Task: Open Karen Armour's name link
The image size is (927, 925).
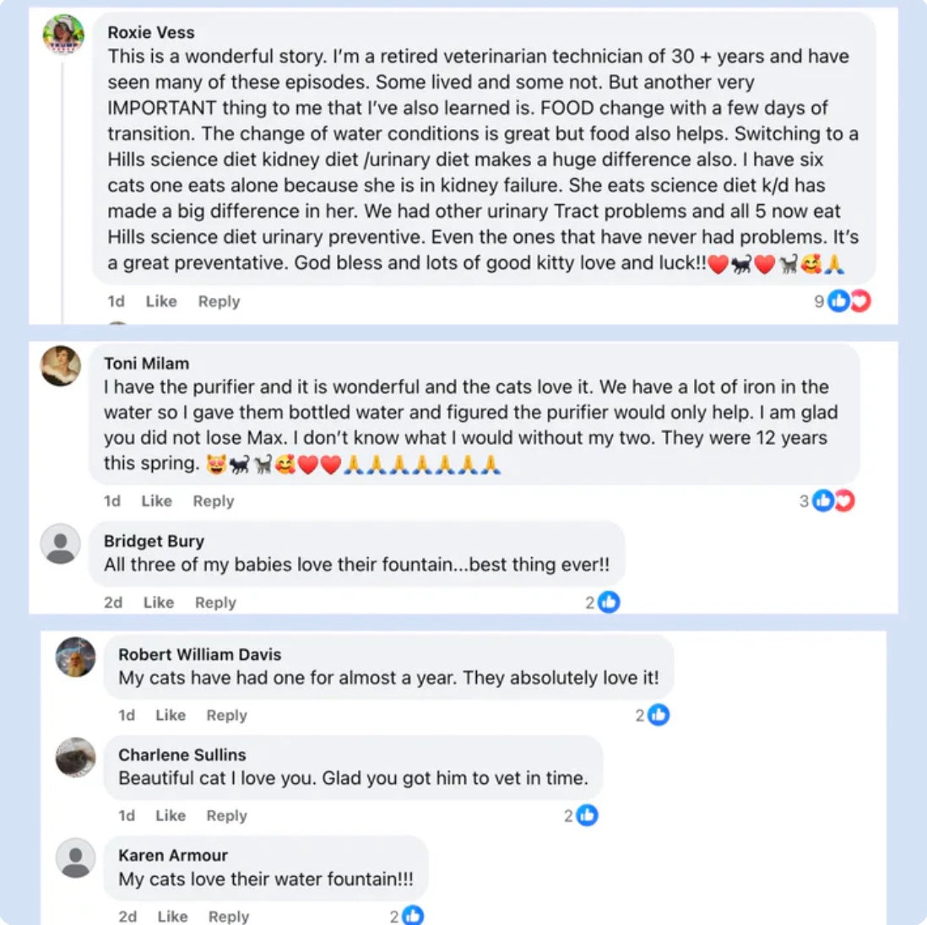Action: [172, 855]
